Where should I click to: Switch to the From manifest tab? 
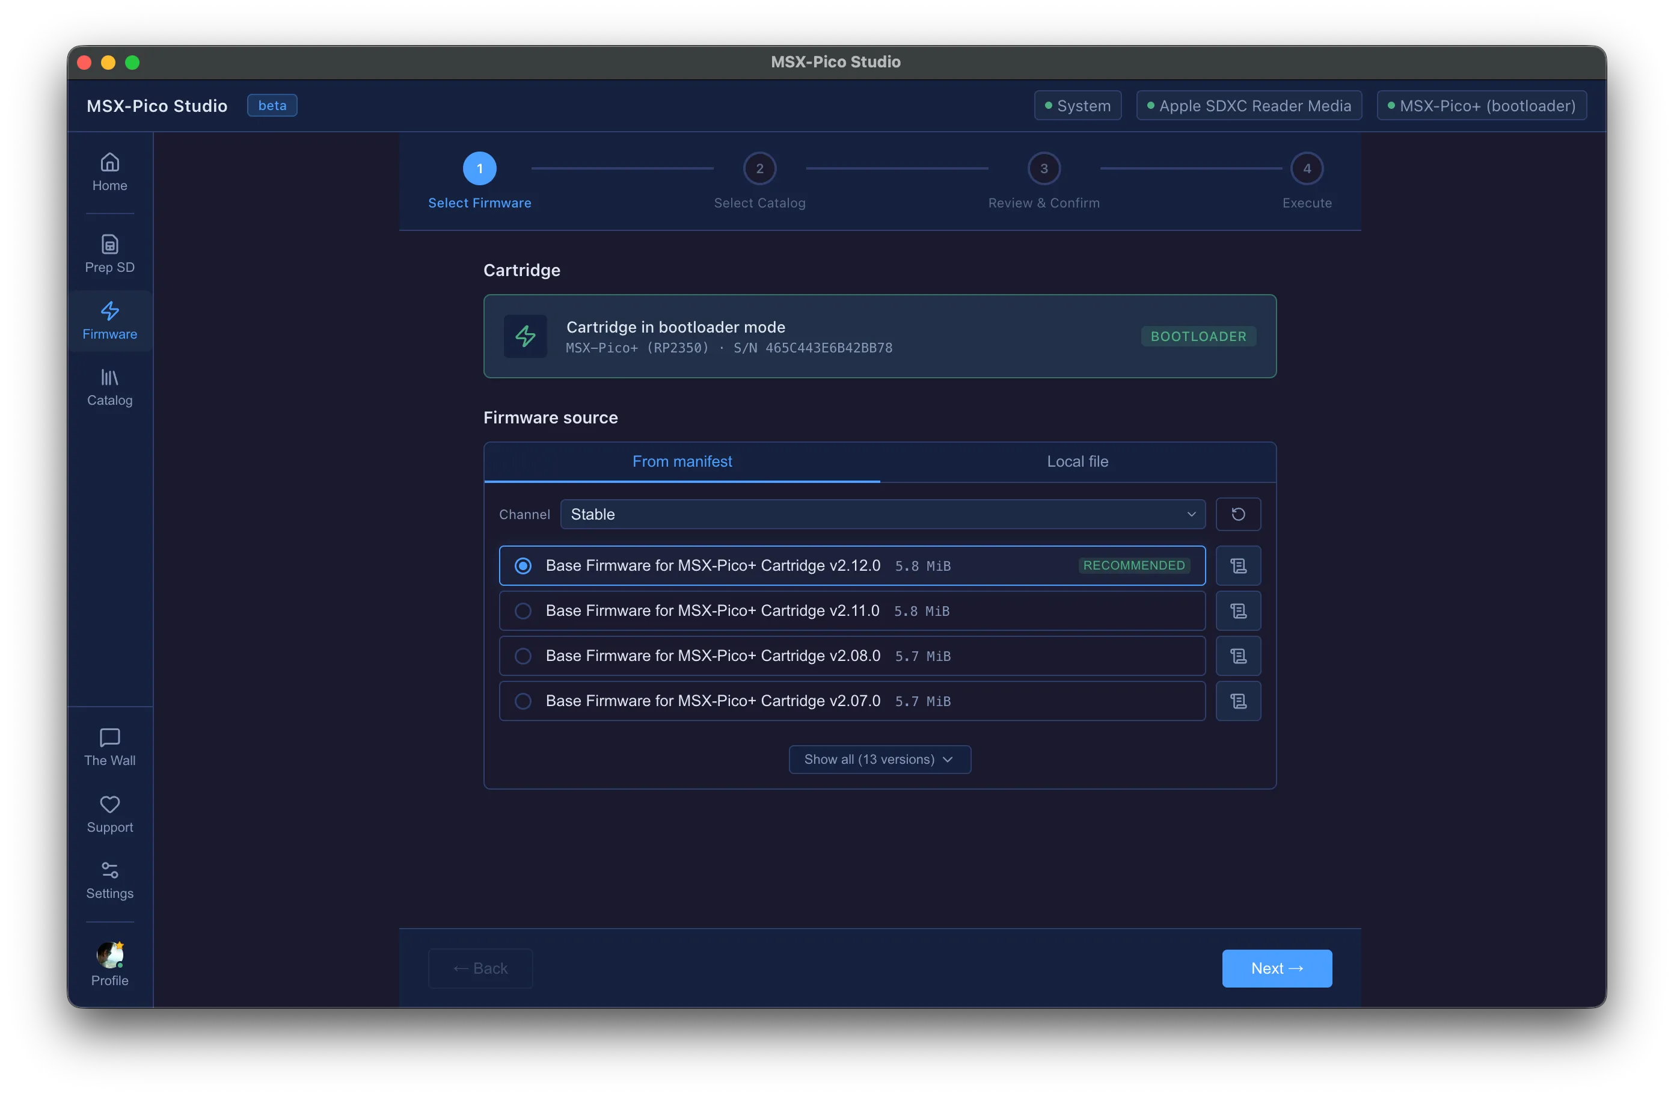(x=682, y=462)
